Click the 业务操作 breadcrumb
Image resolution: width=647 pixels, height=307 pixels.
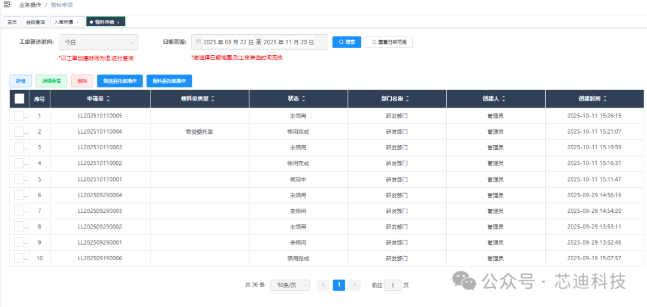30,5
